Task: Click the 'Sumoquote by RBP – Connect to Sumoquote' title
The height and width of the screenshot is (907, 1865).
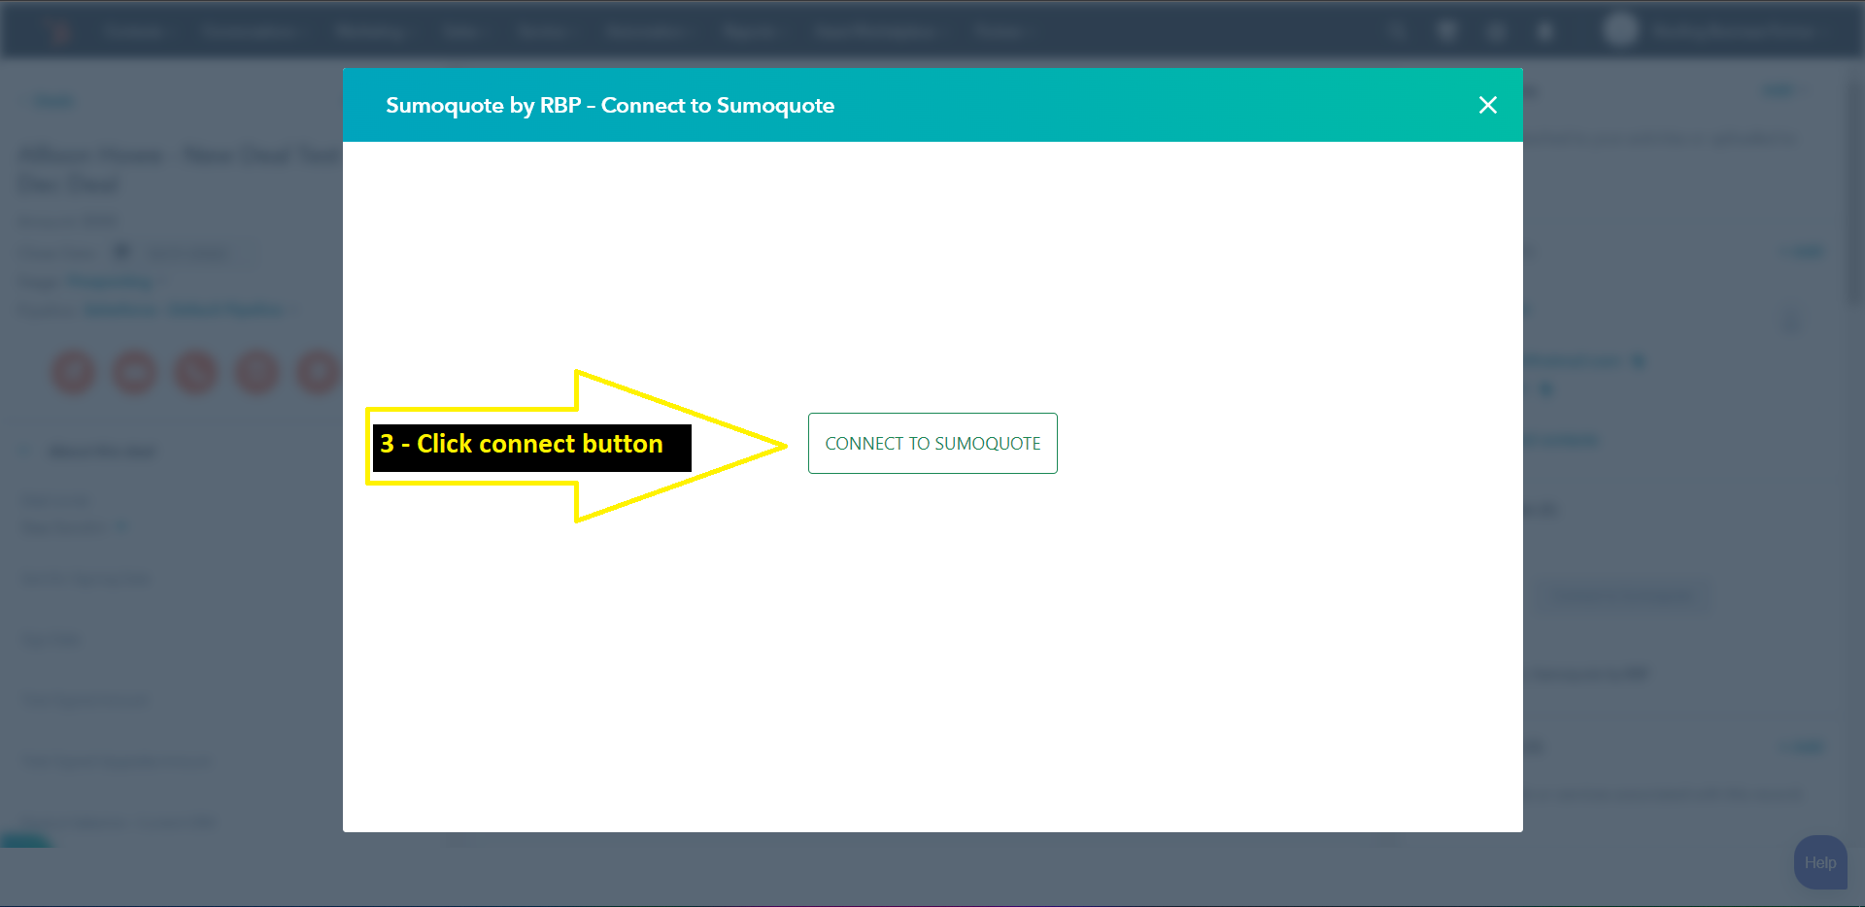Action: (610, 105)
